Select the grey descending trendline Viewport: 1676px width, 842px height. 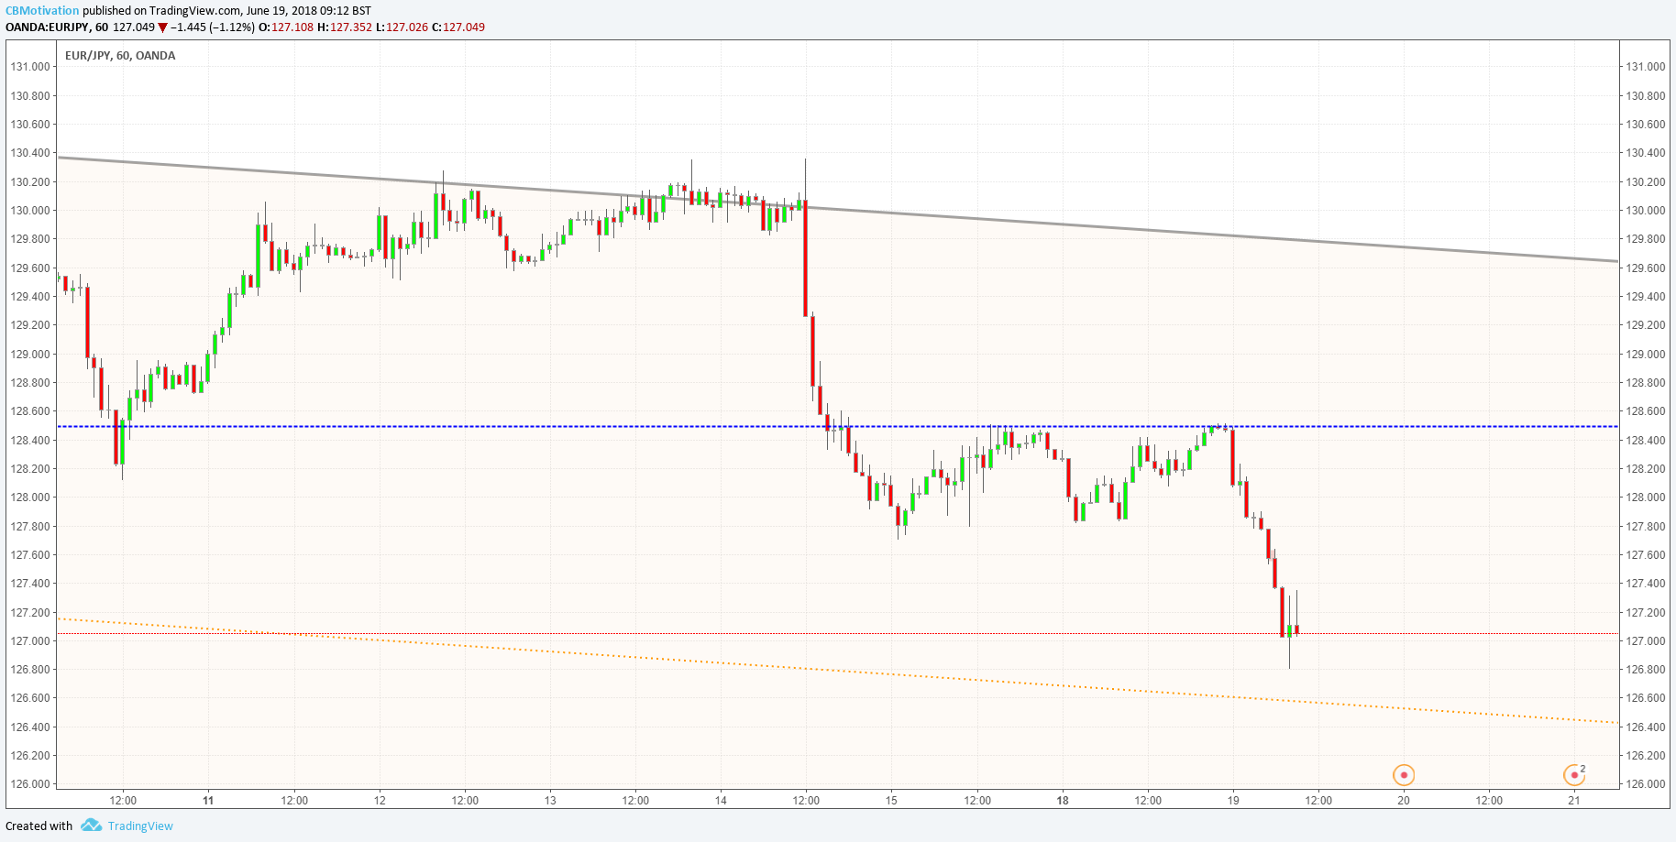tap(838, 210)
